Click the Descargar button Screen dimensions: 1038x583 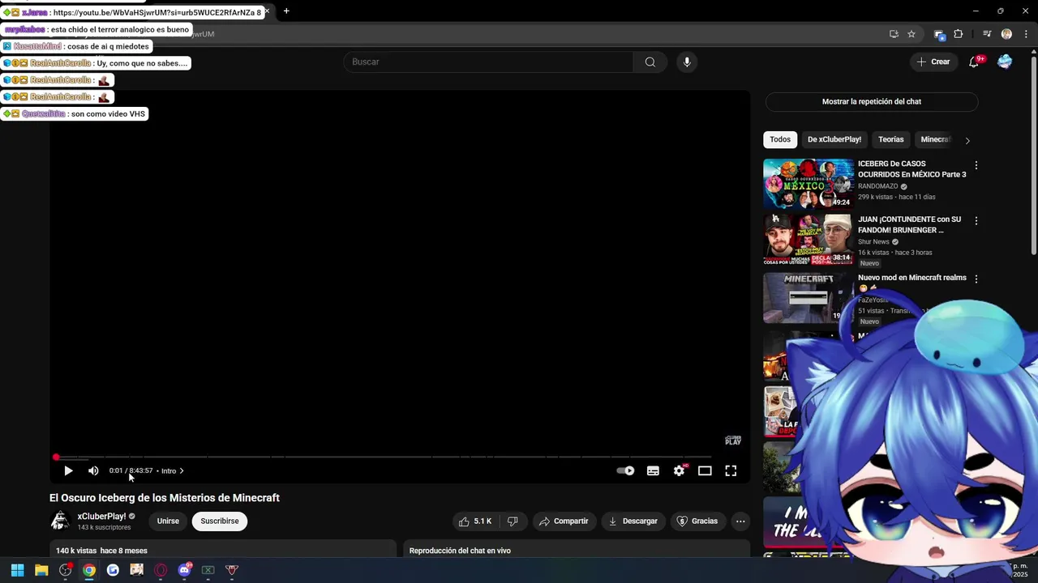(x=633, y=521)
